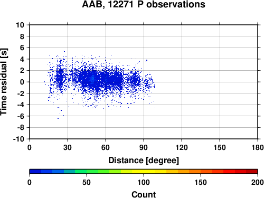Click the y-axis tick label -6
This screenshot has height=198, width=264.
pos(21,116)
